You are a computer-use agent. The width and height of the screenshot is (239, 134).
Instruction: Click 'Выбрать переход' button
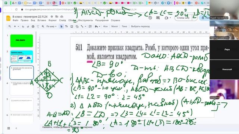(140, 26)
